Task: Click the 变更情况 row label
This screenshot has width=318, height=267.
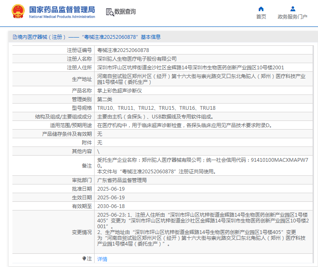Action: tap(82, 232)
